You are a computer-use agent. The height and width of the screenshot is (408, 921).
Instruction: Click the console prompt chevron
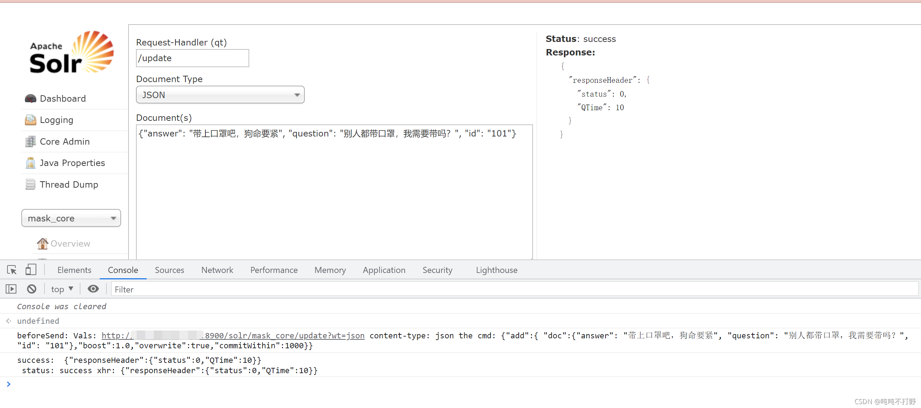point(9,384)
